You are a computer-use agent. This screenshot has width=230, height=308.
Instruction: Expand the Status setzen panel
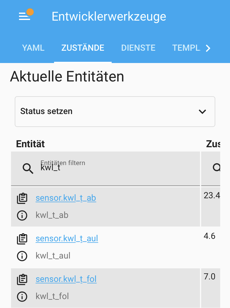[115, 111]
